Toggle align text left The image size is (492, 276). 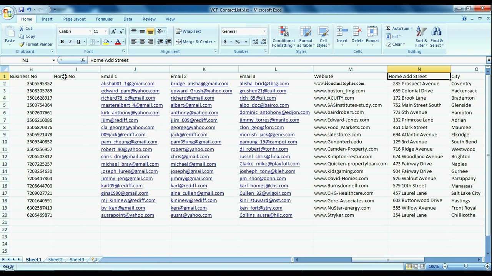[x=134, y=42]
